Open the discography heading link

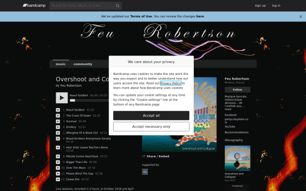(x=234, y=140)
